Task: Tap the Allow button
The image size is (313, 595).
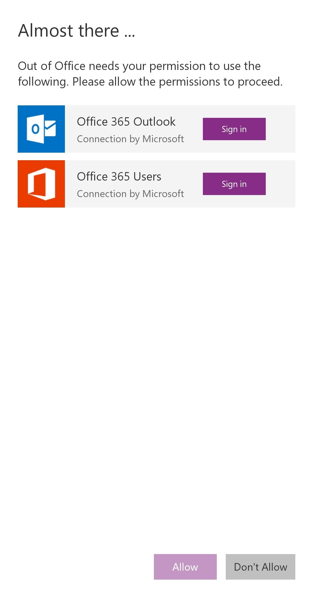Action: [x=185, y=567]
